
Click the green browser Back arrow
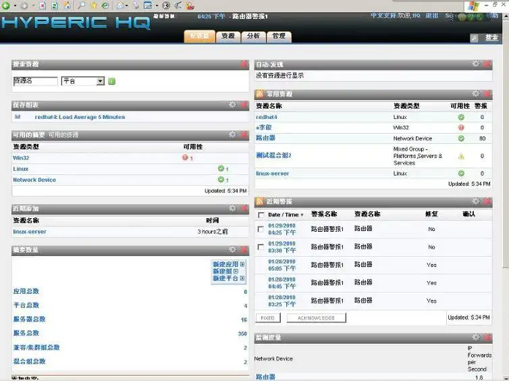5,5
